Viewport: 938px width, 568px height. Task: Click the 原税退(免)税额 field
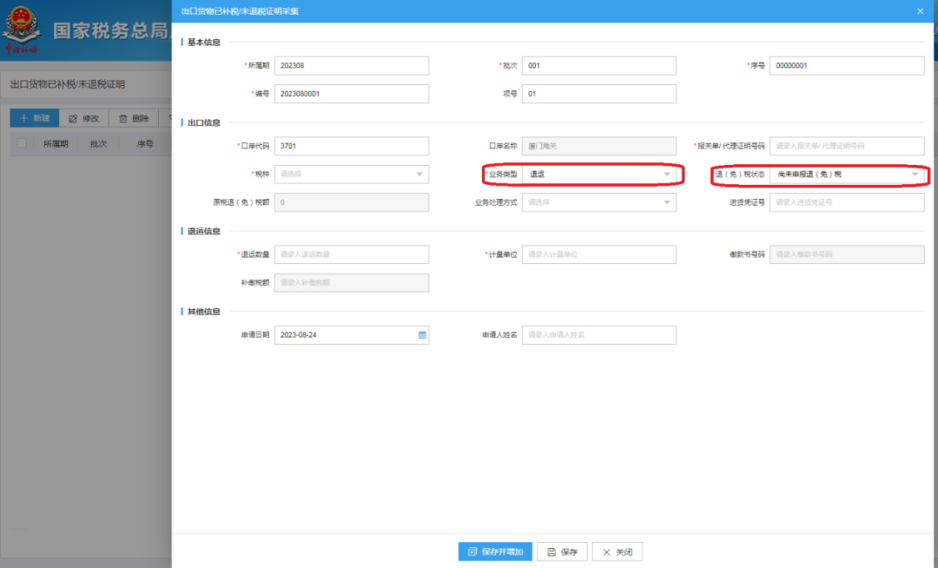tap(351, 202)
